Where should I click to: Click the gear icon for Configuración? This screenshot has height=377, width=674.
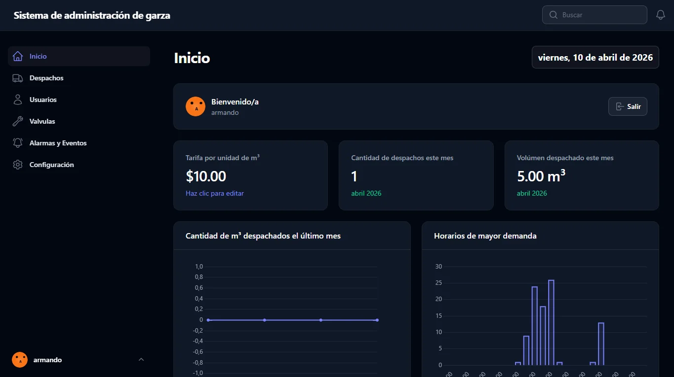(x=18, y=165)
